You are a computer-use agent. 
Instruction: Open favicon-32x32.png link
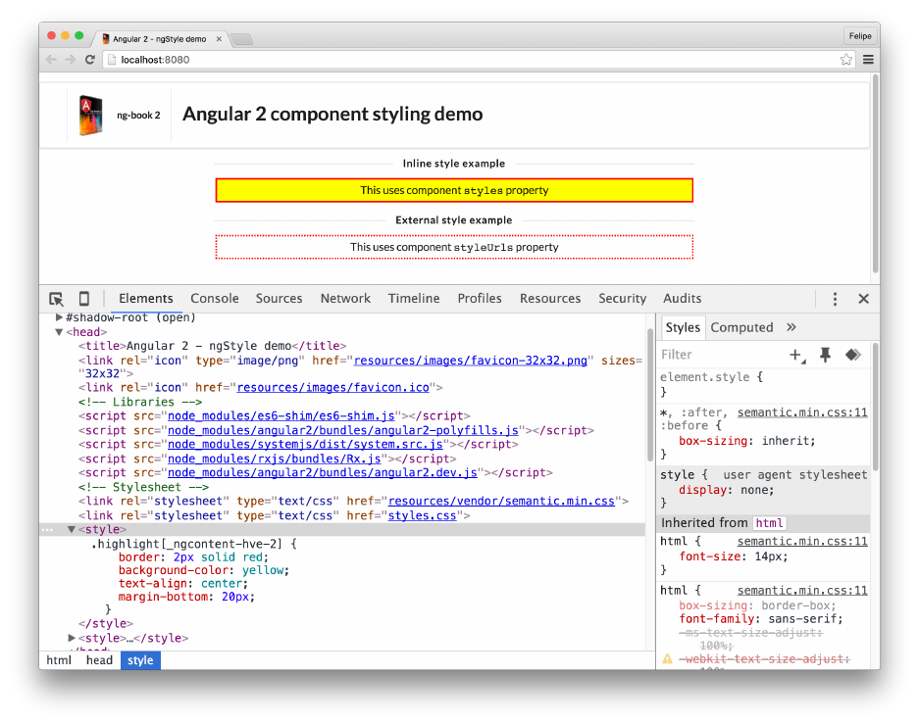point(471,361)
